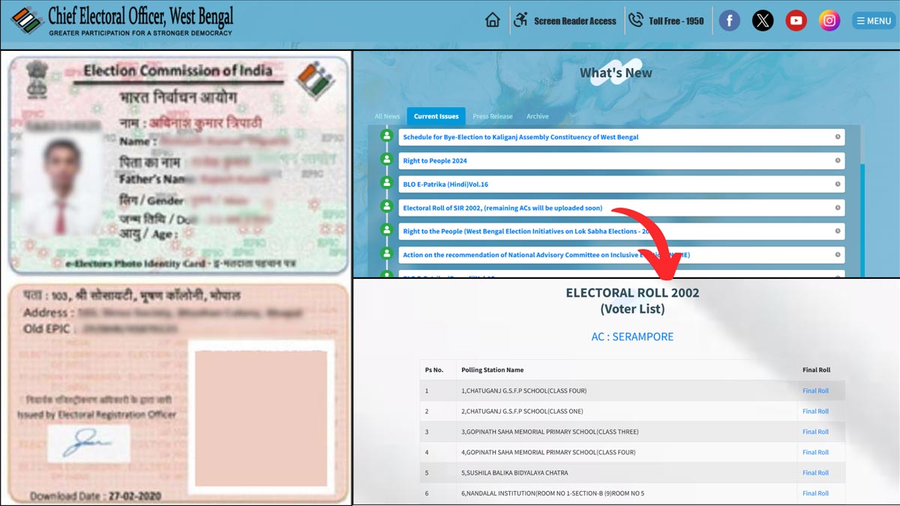Click green icon beside BLO E-Patrika item
The width and height of the screenshot is (900, 506).
[387, 182]
